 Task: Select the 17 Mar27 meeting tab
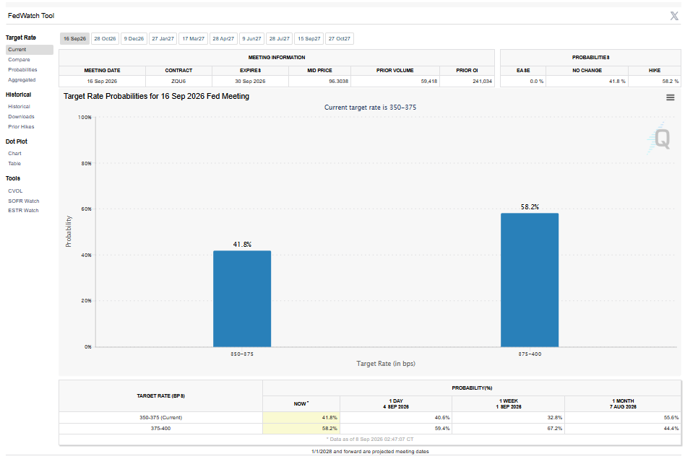tap(193, 39)
